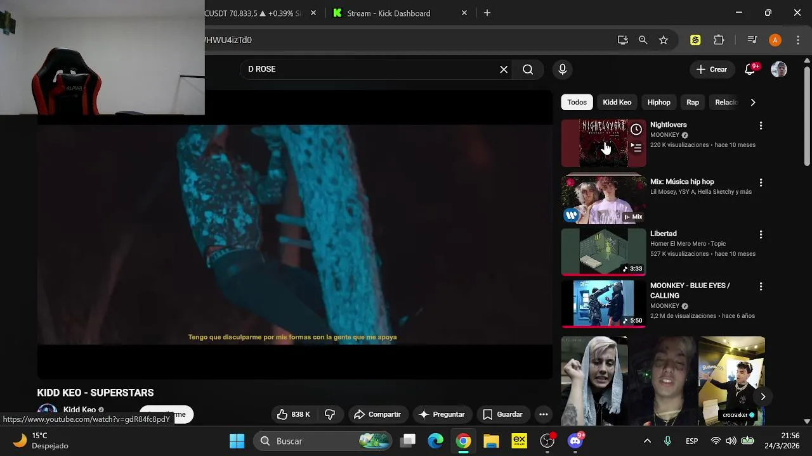The height and width of the screenshot is (456, 812).
Task: Run the search using the magnifier button
Action: tap(528, 69)
